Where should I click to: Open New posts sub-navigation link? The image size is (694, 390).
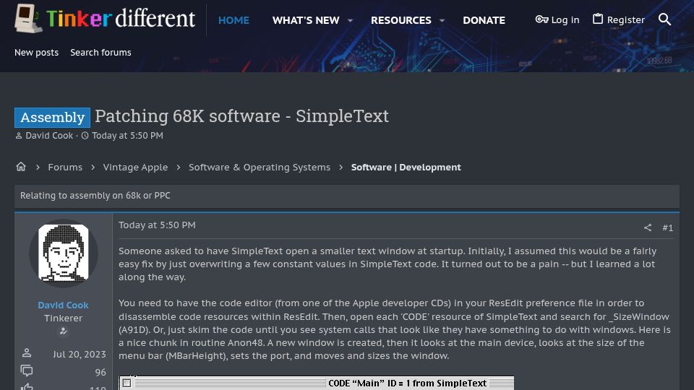tap(36, 52)
